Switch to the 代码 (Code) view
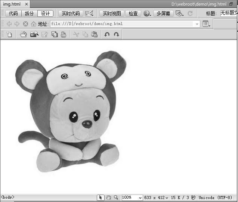 13,13
